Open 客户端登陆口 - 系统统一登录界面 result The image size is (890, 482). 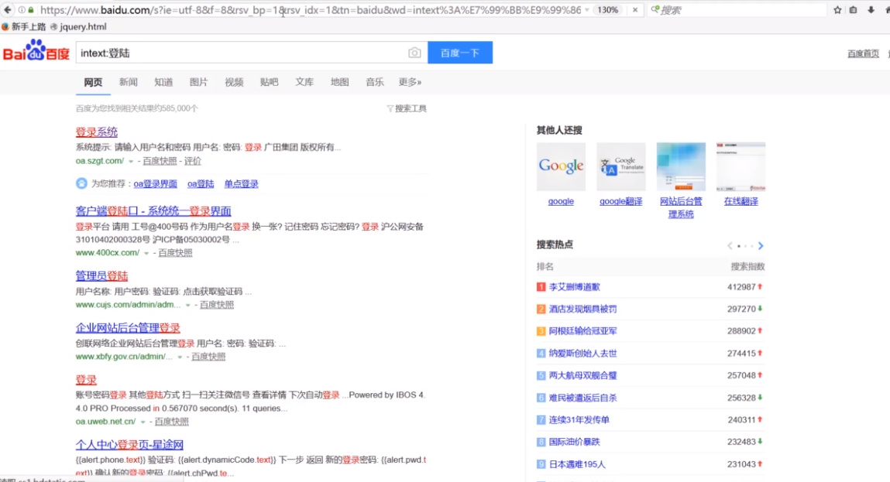(153, 211)
